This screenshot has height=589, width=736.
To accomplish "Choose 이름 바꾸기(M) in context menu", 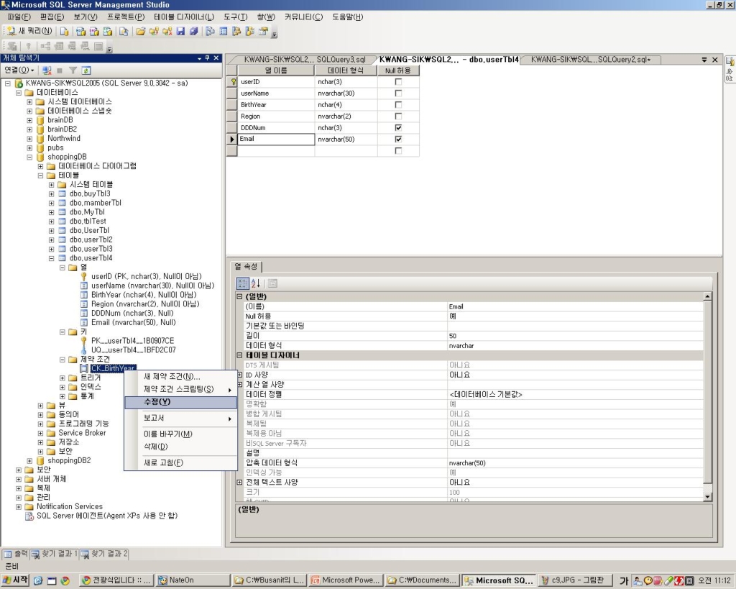I will 180,434.
